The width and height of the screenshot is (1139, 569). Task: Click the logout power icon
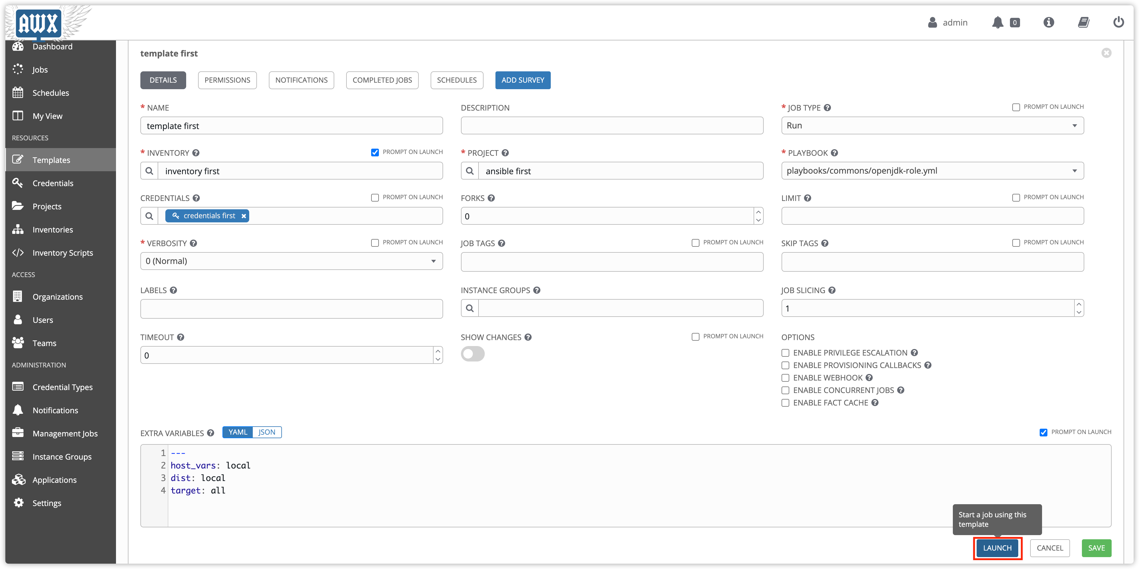click(1119, 22)
